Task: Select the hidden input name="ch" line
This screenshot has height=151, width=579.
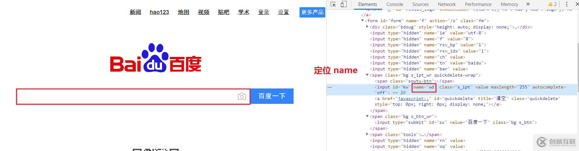Action: (418, 57)
